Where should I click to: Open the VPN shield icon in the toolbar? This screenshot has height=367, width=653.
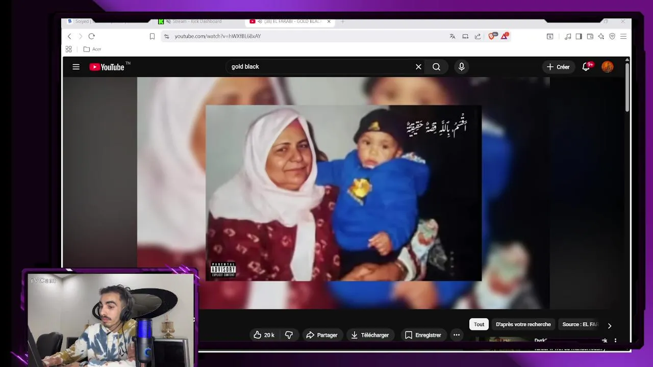pos(612,36)
